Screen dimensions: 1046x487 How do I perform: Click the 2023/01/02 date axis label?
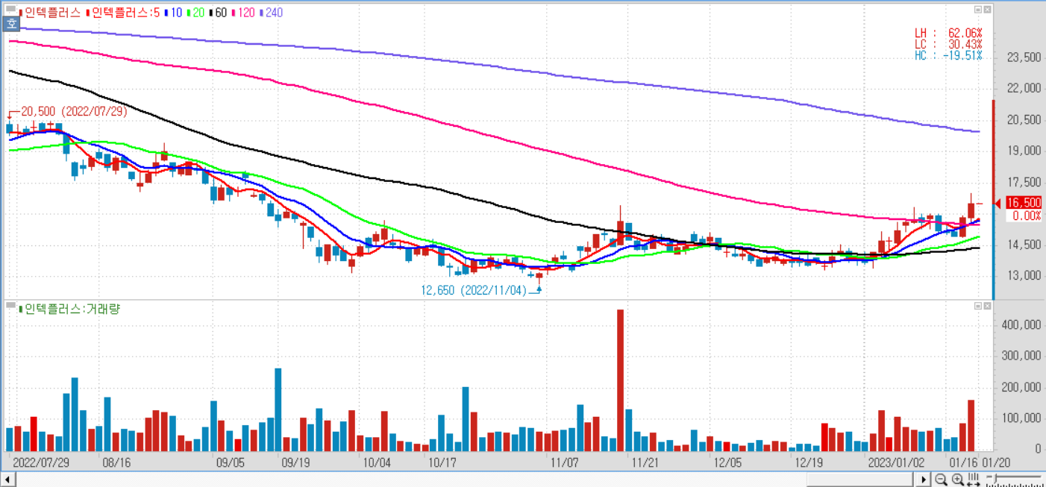(x=895, y=462)
